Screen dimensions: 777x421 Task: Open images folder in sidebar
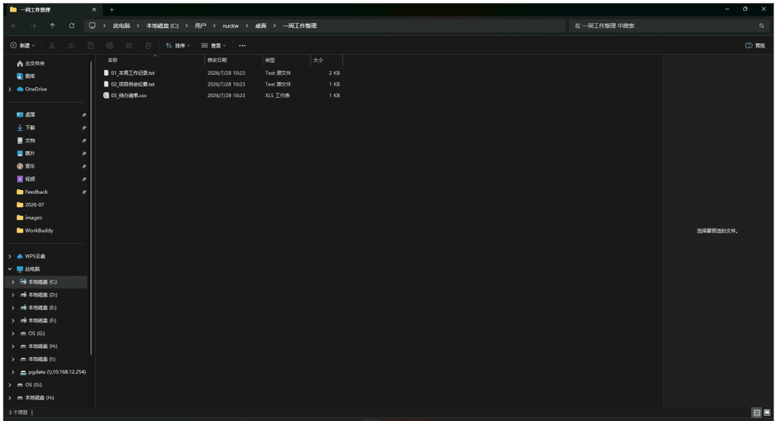coord(29,217)
